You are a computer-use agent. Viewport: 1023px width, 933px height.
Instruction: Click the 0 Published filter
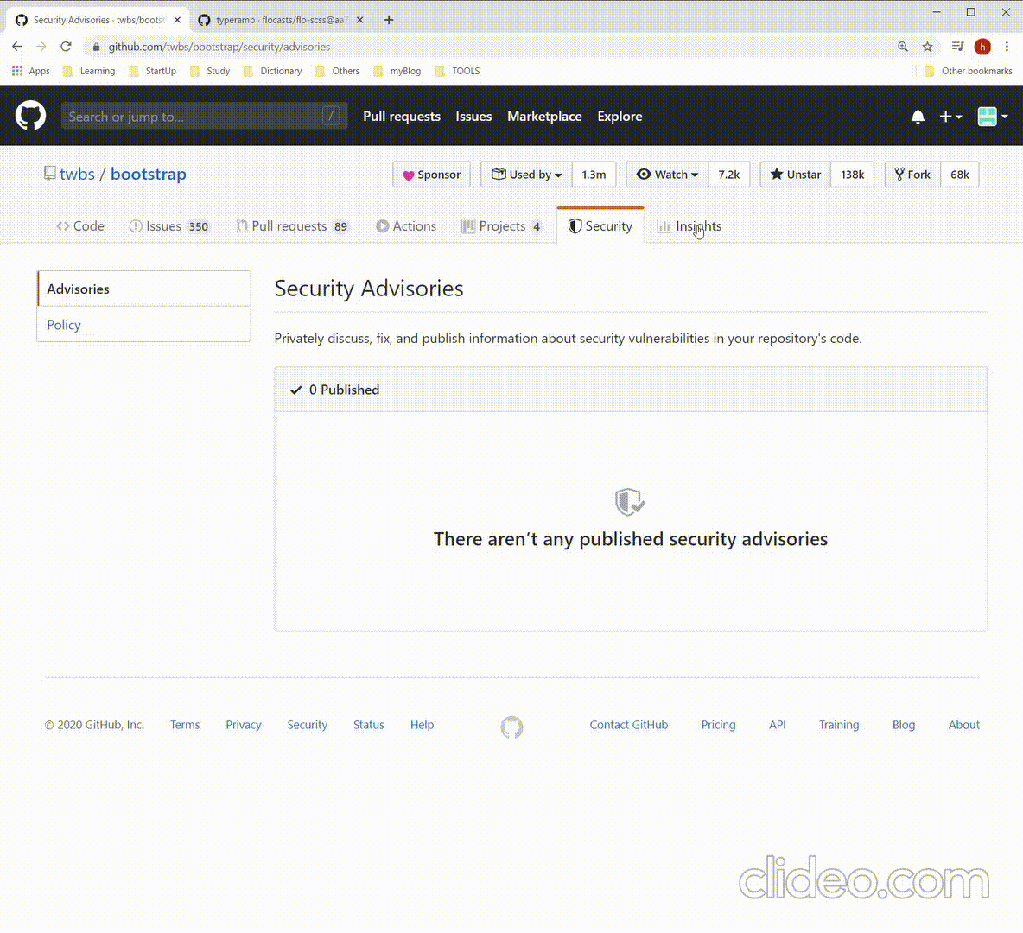pos(334,390)
